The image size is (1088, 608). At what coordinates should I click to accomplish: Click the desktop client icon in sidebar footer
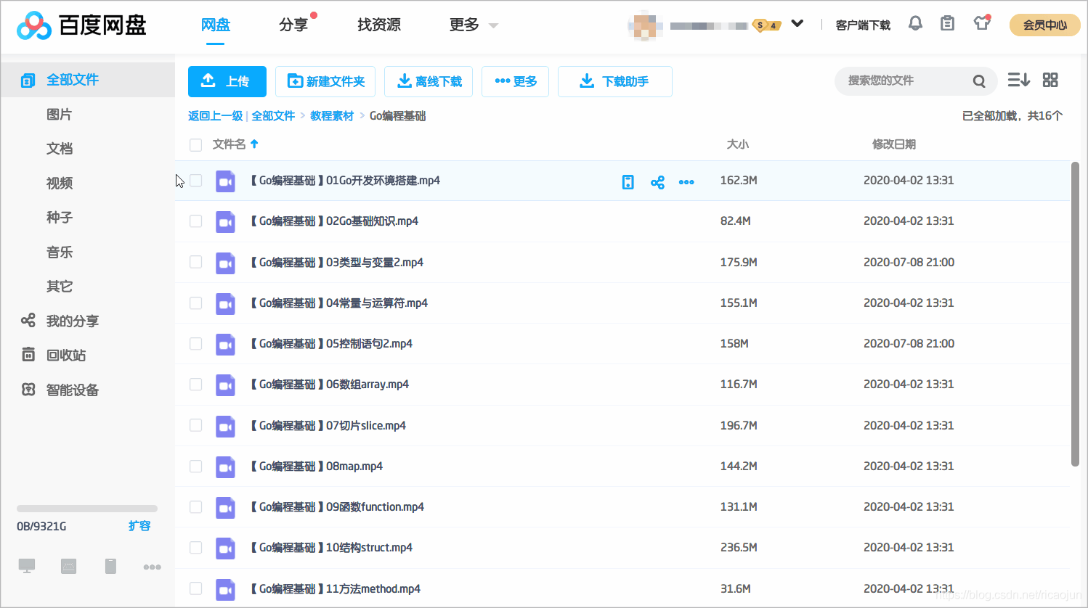tap(27, 566)
